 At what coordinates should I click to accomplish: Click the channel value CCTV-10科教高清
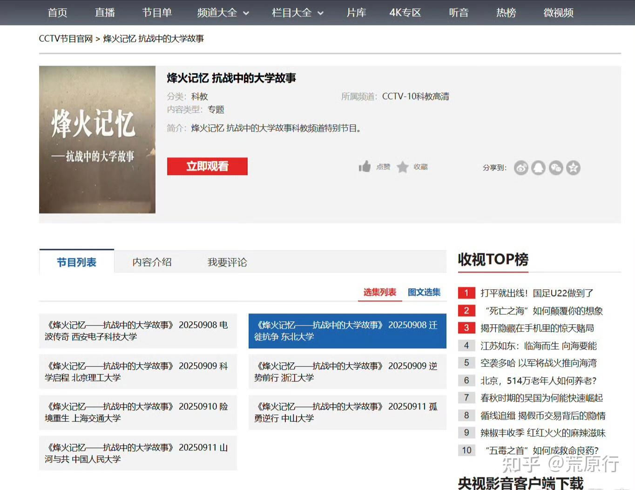(x=416, y=96)
